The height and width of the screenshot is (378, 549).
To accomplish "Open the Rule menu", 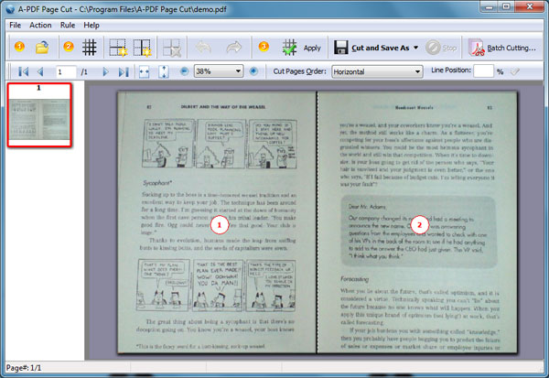I will [68, 26].
